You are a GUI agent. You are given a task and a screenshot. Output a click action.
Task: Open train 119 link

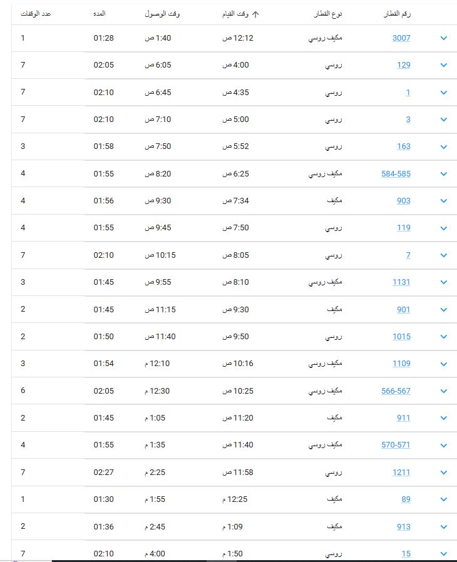pyautogui.click(x=404, y=228)
